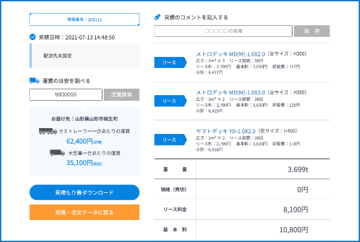Click the 配送先未設定 box
360x242 pixels.
[x=84, y=56]
